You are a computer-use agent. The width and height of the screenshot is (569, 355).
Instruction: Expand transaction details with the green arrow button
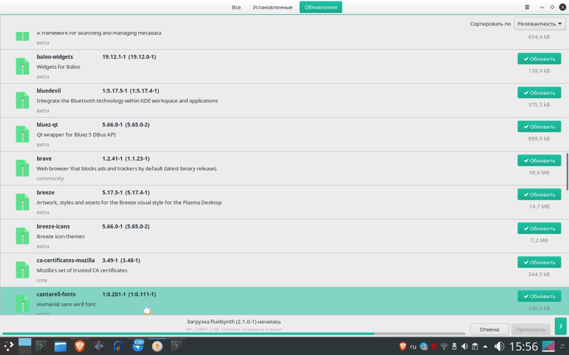click(x=561, y=326)
